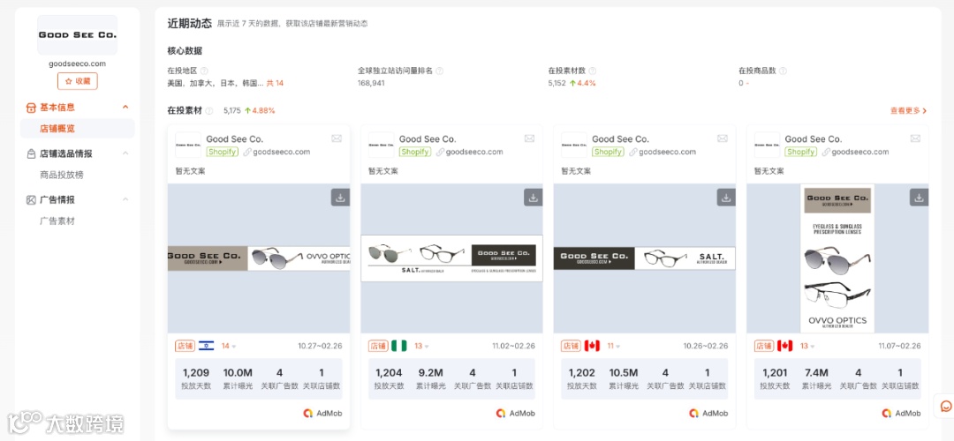
Task: Open the vertical OVVO Optics ad image
Action: point(837,258)
